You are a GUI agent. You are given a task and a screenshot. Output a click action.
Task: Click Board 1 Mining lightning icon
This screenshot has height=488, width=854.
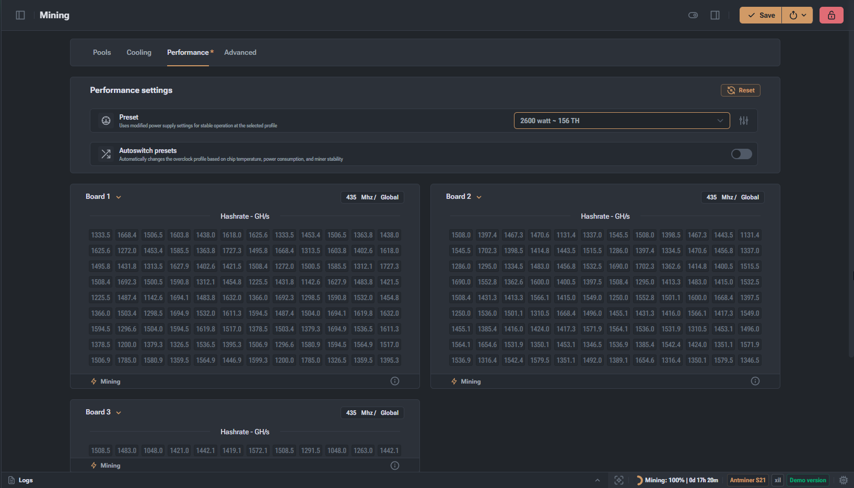pos(94,382)
